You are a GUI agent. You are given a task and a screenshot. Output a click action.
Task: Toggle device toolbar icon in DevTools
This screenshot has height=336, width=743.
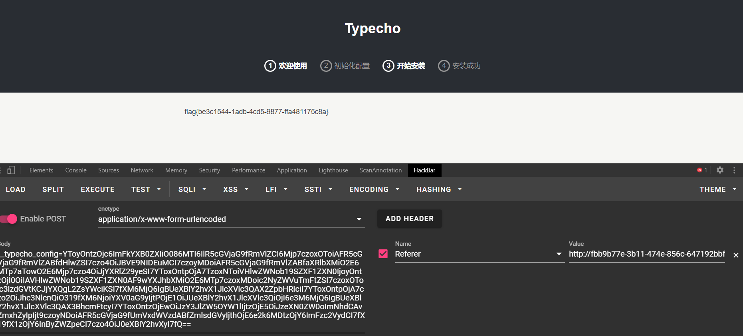coord(11,170)
